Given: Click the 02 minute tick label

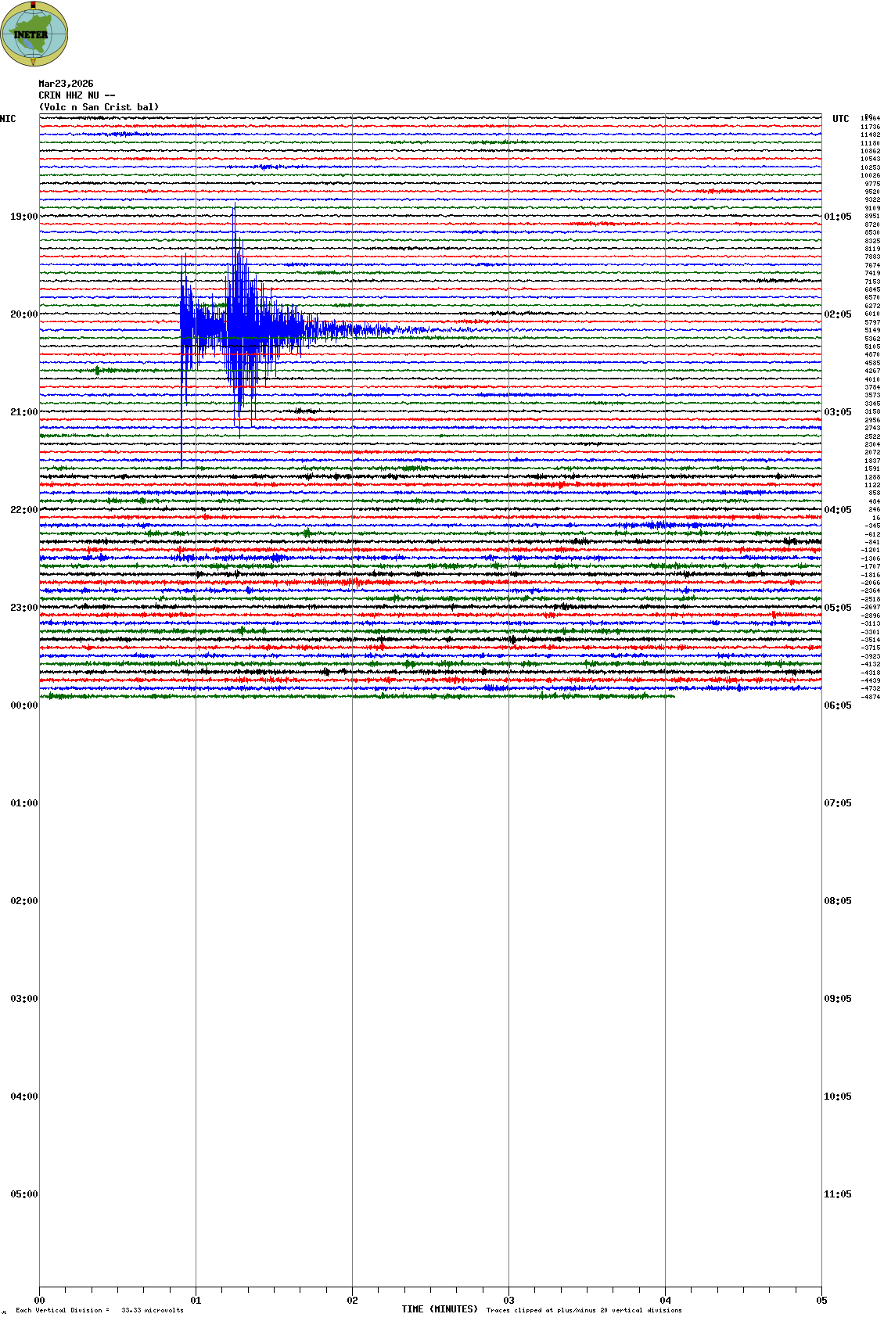Looking at the screenshot, I should [x=352, y=1301].
